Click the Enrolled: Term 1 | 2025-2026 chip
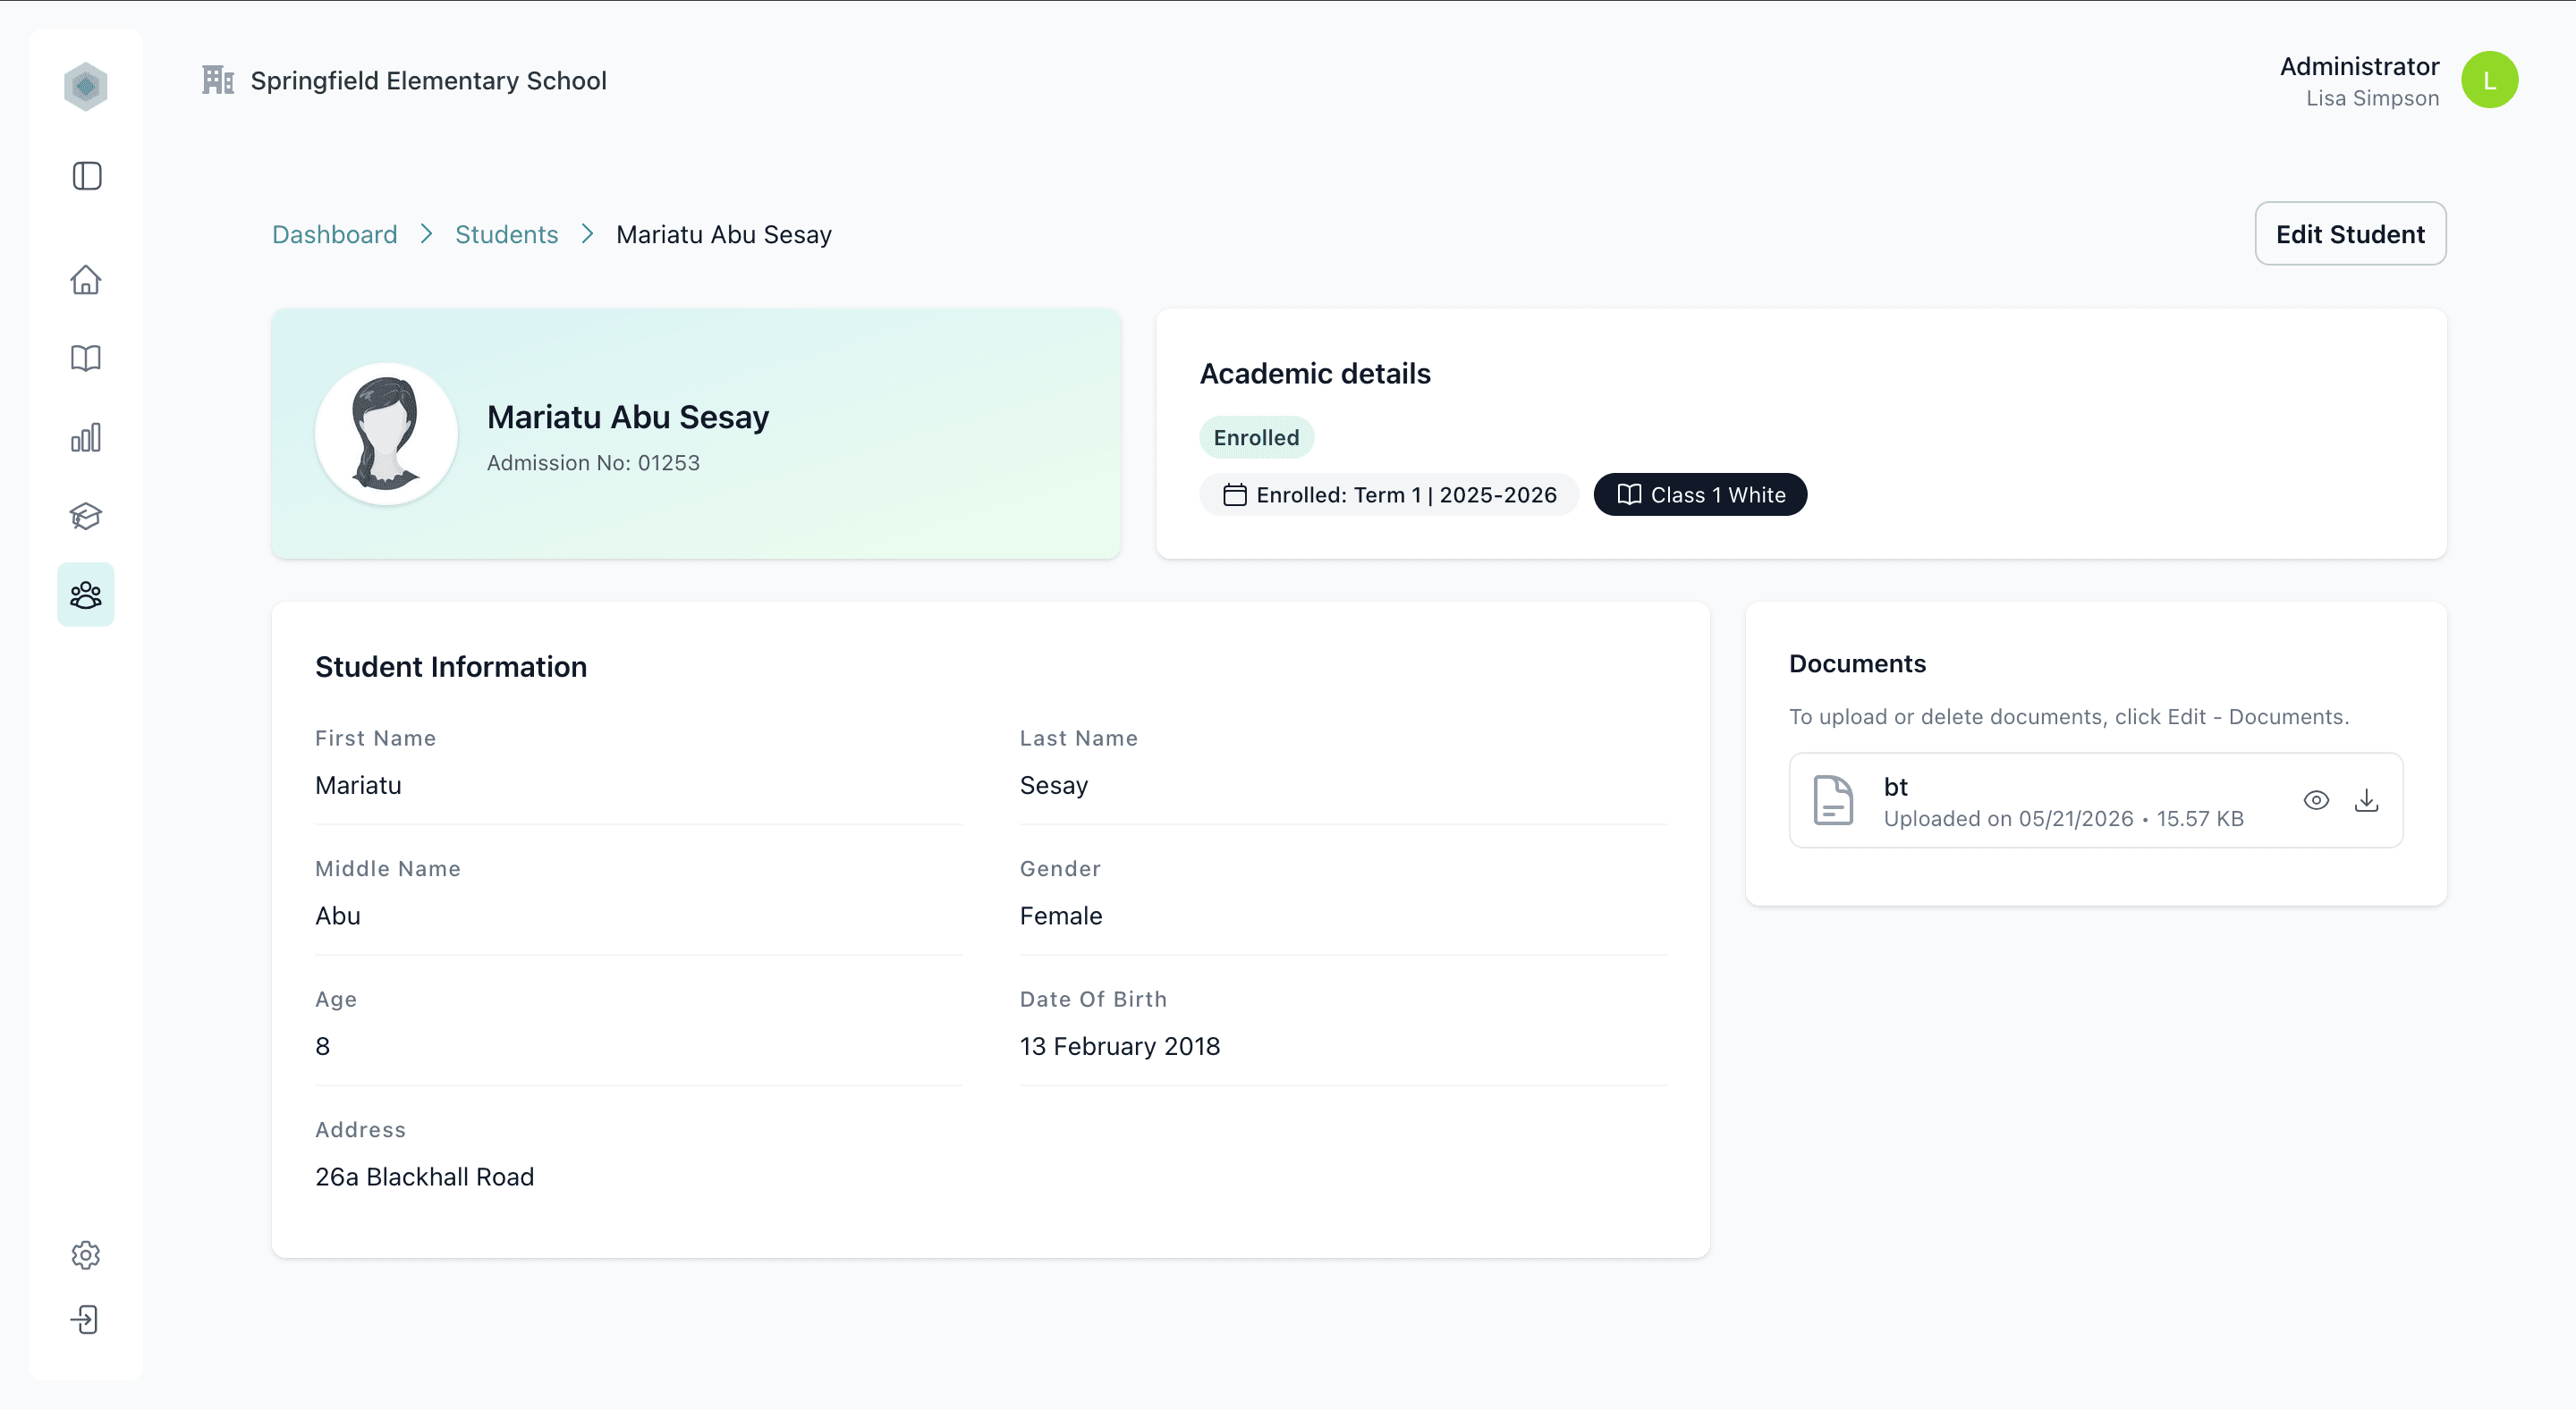The image size is (2576, 1409). click(1389, 494)
